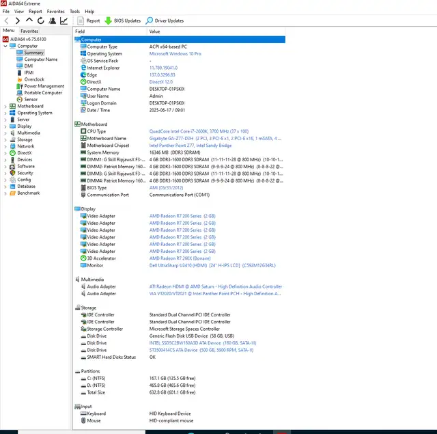Click SMART Hard Disks Status row
Screen dimensions: 437x434
180,357
